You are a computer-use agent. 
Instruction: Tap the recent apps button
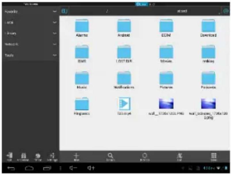[47, 168]
